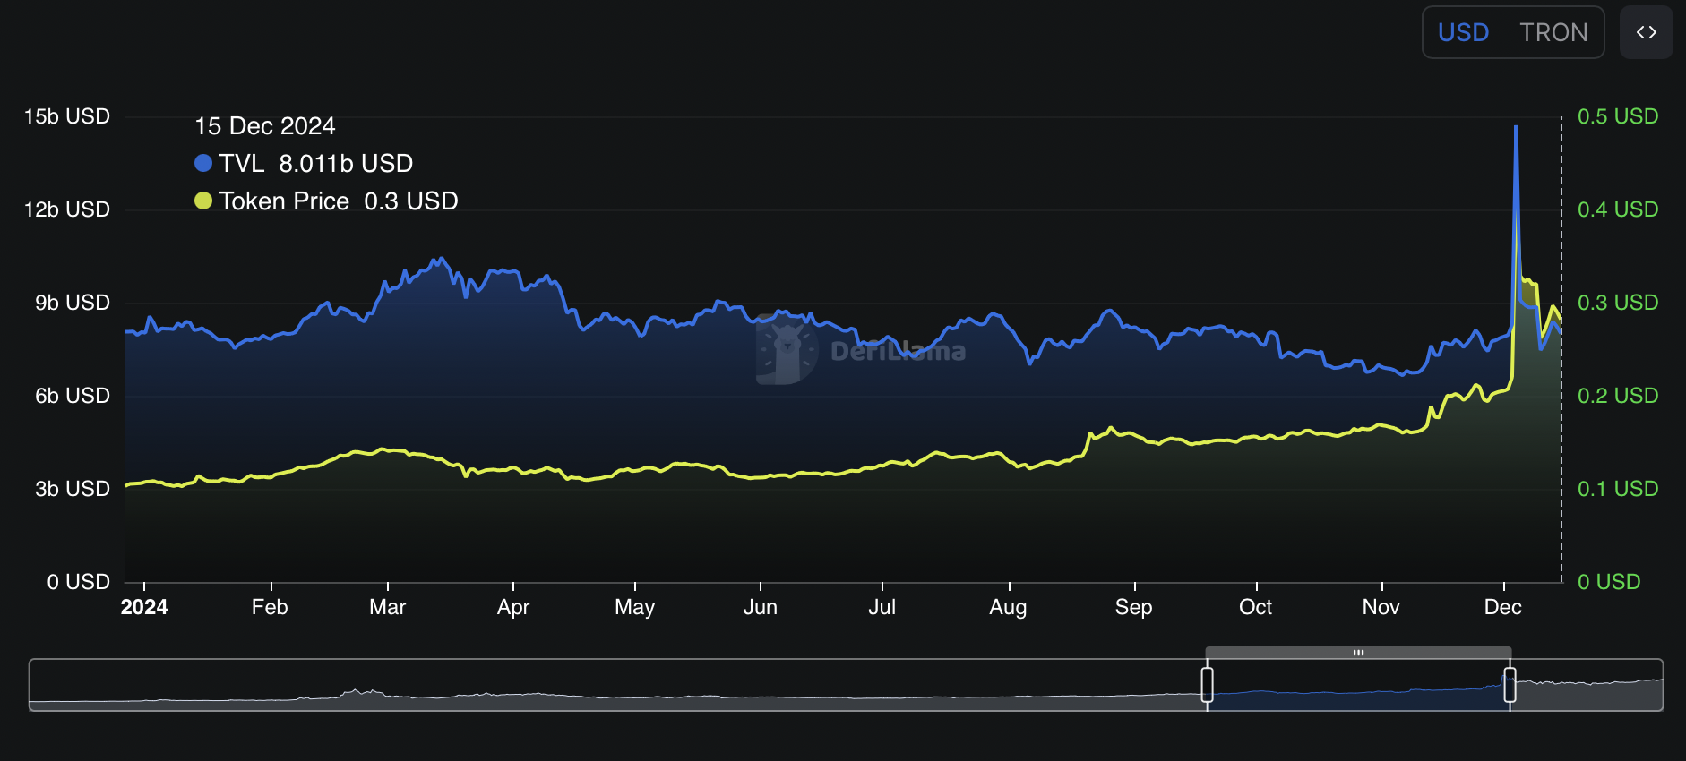
Task: Click the 3b USD axis label
Action: (x=73, y=489)
